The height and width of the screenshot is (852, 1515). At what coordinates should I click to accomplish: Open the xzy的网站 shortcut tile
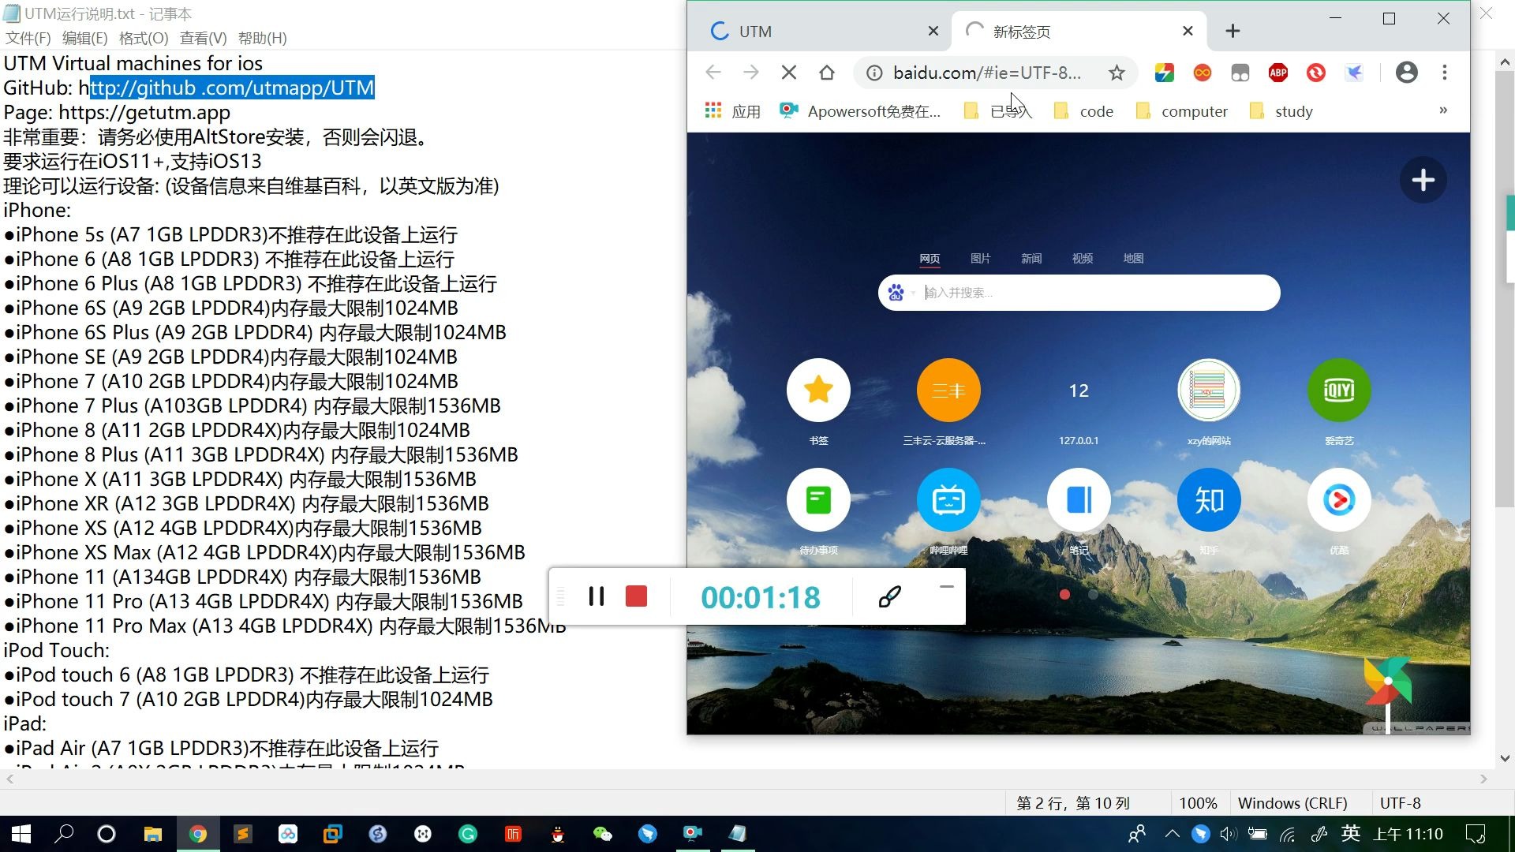[x=1209, y=390]
